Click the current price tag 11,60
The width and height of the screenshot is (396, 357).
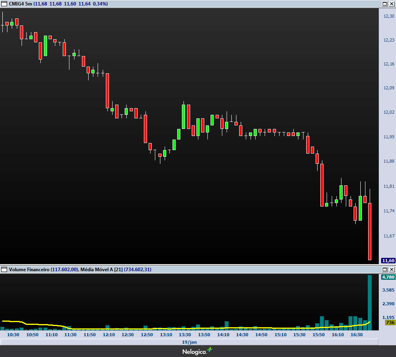(x=388, y=261)
